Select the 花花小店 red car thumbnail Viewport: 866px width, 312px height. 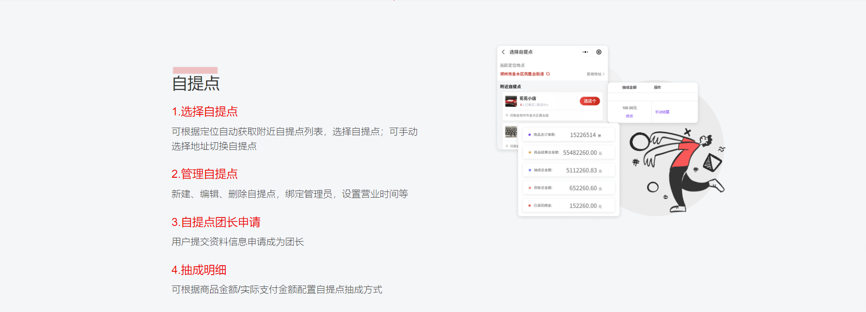(511, 101)
